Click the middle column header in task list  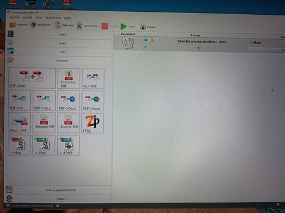pyautogui.click(x=195, y=35)
